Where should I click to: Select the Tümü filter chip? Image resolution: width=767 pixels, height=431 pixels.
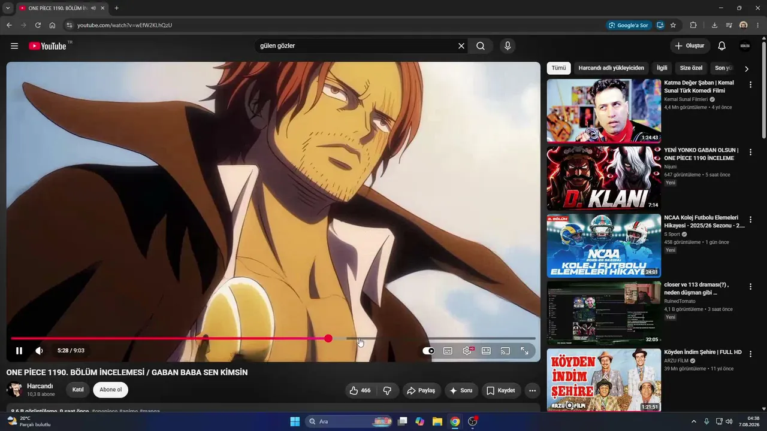tap(558, 68)
